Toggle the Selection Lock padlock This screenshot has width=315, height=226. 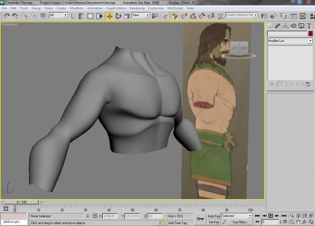(x=88, y=216)
